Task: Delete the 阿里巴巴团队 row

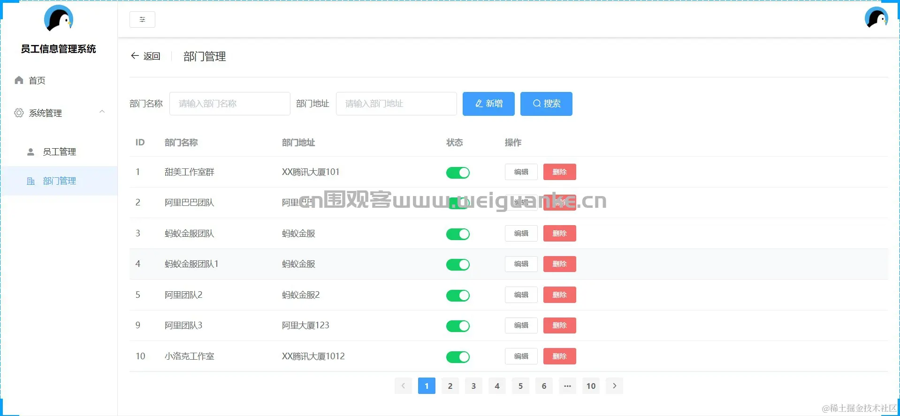Action: 560,203
